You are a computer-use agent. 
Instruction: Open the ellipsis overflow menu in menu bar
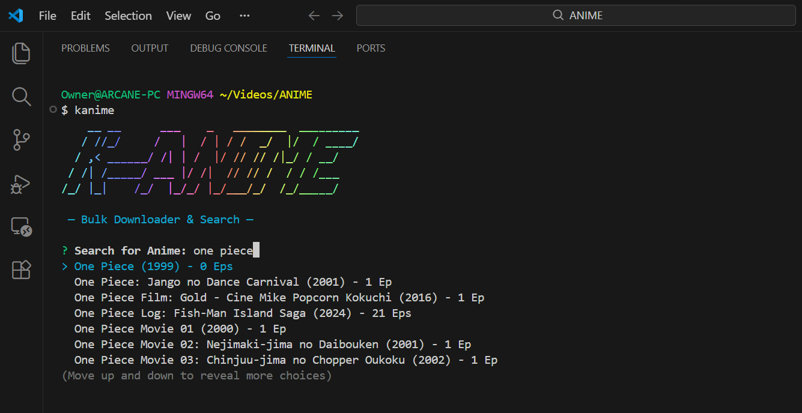coord(244,16)
